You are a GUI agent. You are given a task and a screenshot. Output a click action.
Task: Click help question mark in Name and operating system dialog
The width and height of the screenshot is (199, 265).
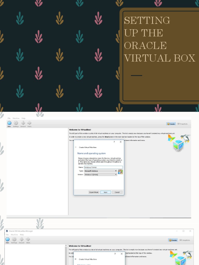click(114, 142)
